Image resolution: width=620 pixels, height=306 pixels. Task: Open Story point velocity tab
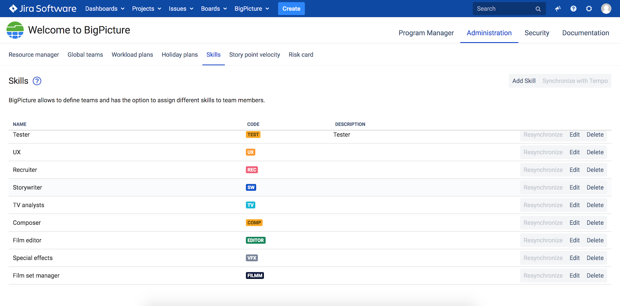click(x=255, y=55)
